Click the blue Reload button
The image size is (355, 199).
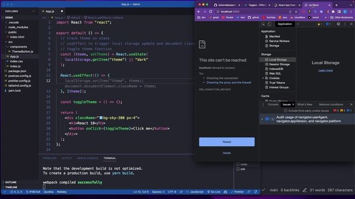coord(227,142)
